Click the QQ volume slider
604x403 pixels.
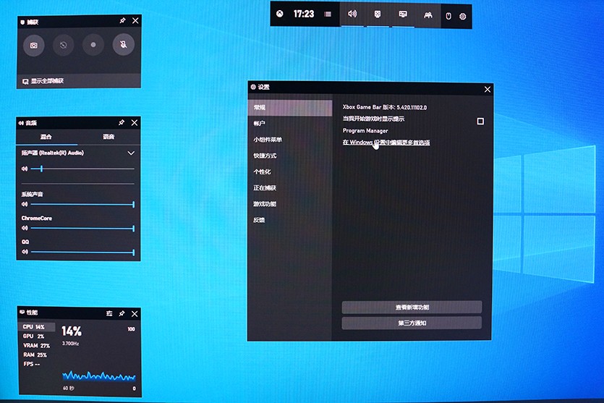click(x=82, y=253)
